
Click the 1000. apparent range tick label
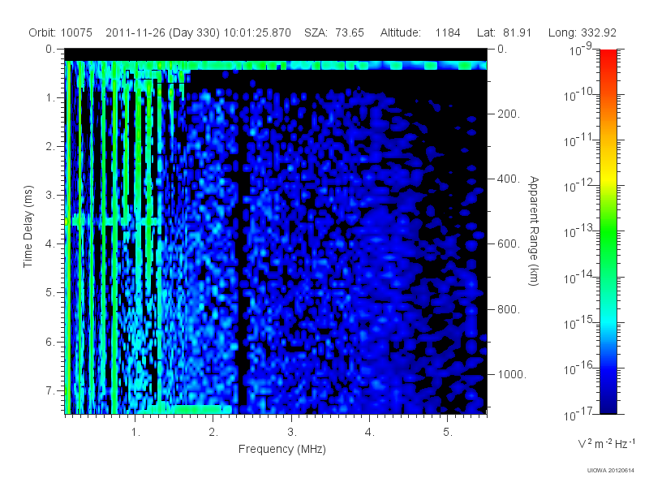[512, 374]
